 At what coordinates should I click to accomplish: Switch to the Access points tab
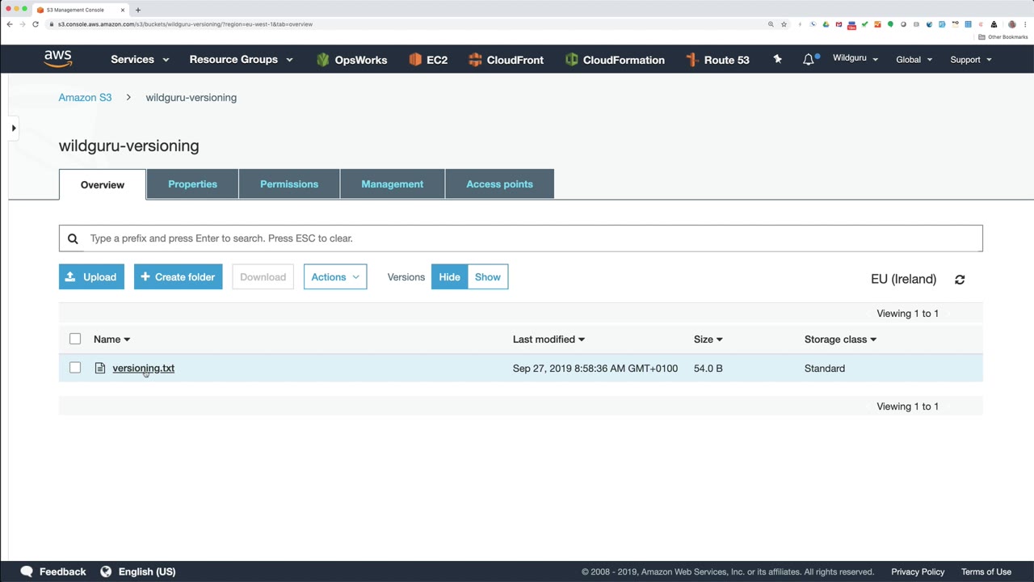tap(499, 184)
